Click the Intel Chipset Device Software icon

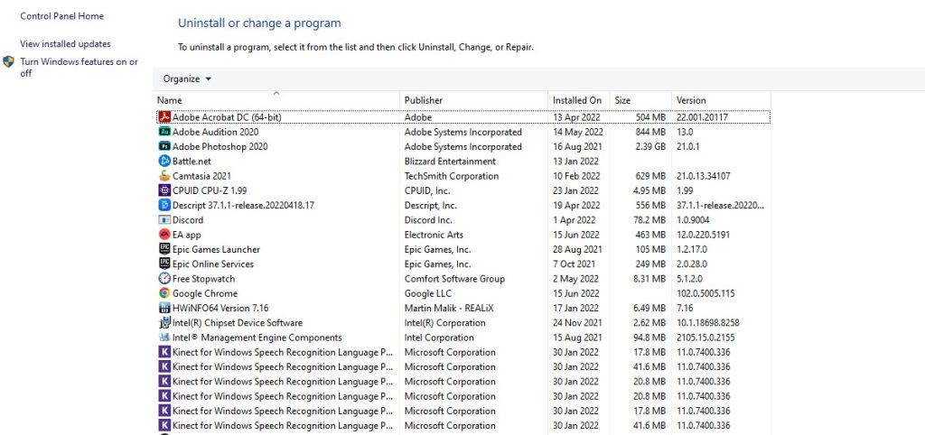point(164,322)
